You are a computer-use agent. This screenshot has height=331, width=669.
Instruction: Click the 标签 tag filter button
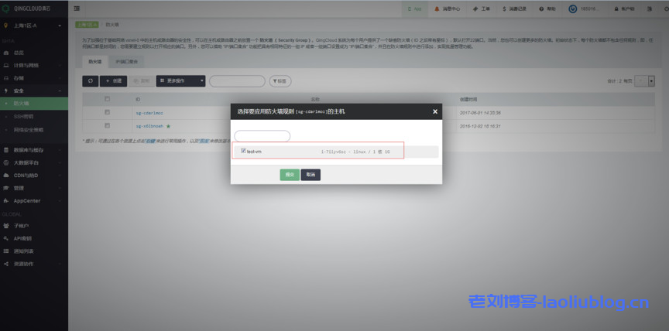coord(280,80)
